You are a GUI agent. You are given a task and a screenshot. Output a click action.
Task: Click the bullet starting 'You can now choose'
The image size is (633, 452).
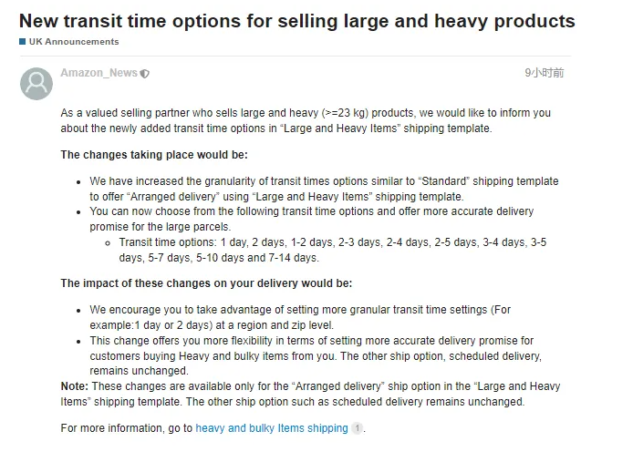(312, 219)
